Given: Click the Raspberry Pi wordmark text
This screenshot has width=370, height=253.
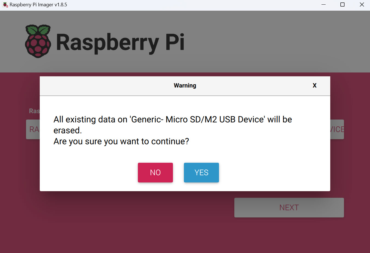Looking at the screenshot, I should 120,42.
